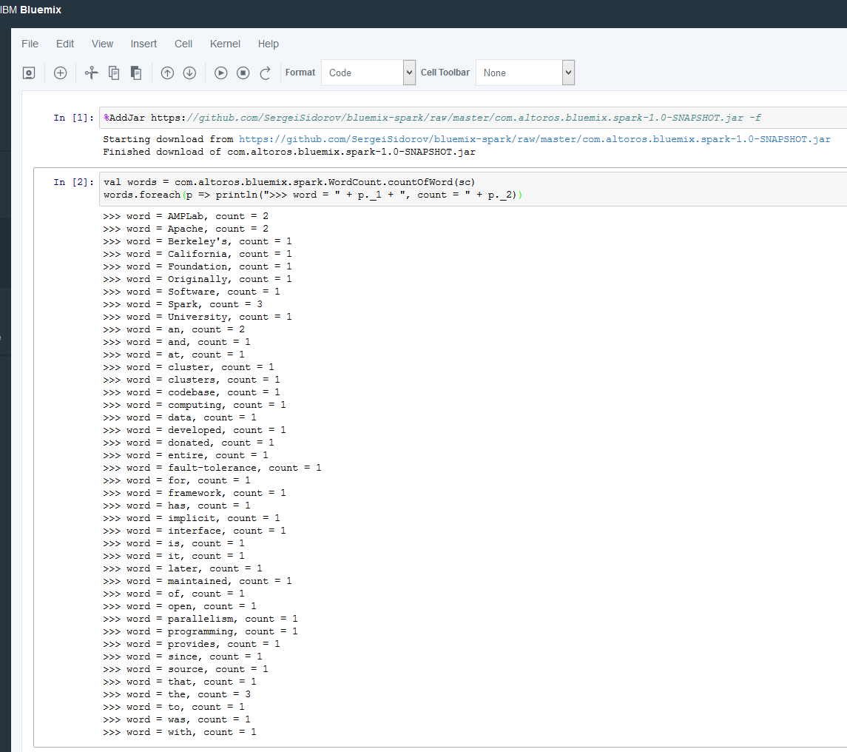Click output line 'word = an, count = 2'

pos(174,329)
